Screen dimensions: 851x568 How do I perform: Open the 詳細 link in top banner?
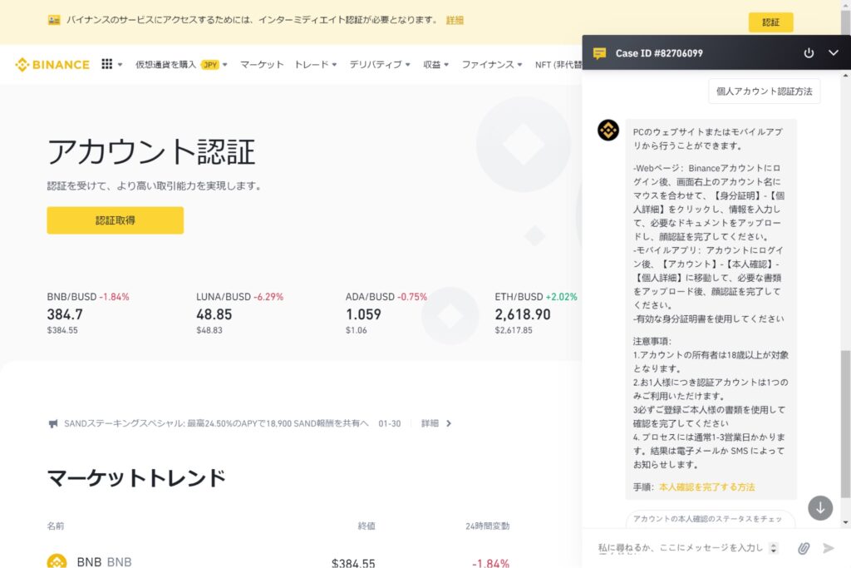click(455, 20)
